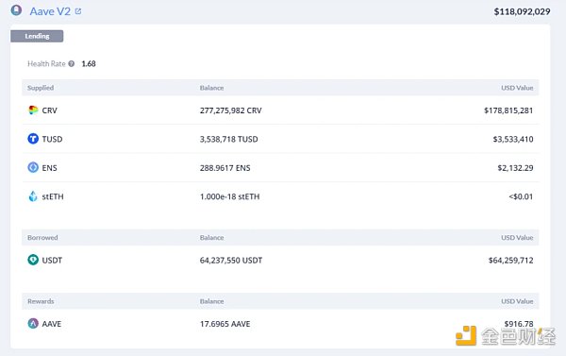Click the Health Rate value 1.68

coord(89,63)
